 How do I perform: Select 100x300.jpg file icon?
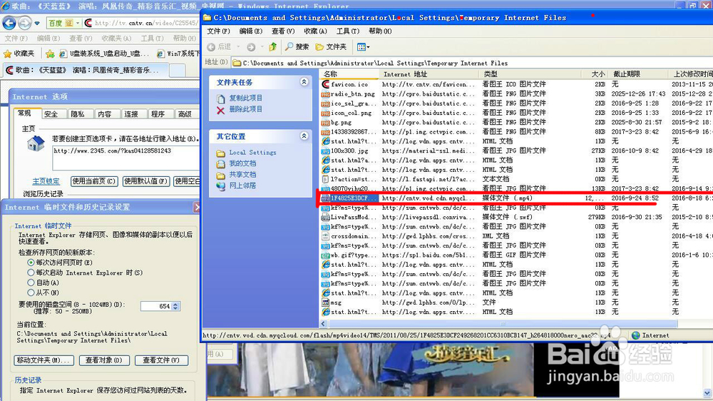pyautogui.click(x=325, y=151)
